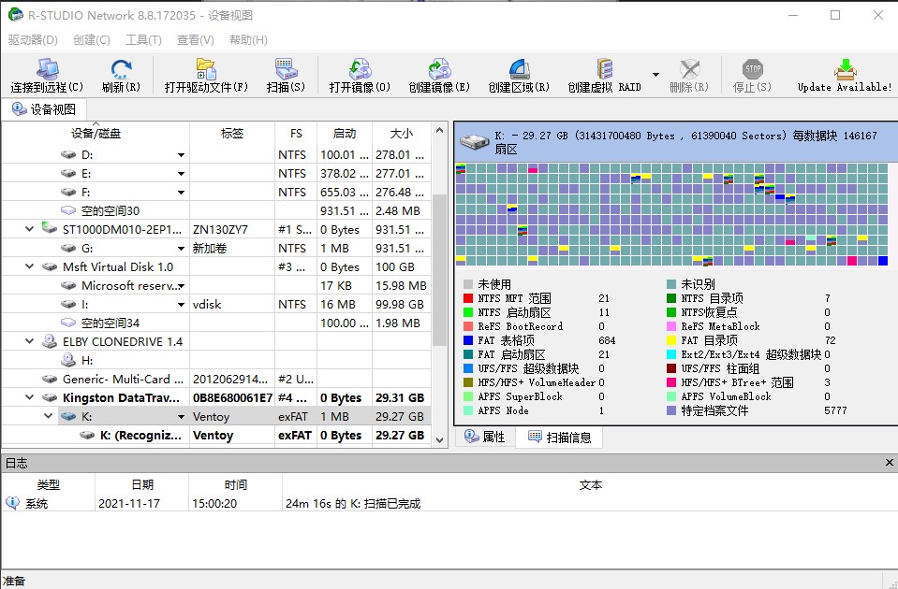This screenshot has width=898, height=589.
Task: Collapse the ST1000DM010-2EP1 device tree
Action: [x=29, y=229]
